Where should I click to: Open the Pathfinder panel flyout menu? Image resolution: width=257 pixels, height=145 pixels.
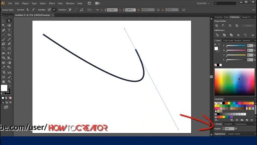pos(255,17)
